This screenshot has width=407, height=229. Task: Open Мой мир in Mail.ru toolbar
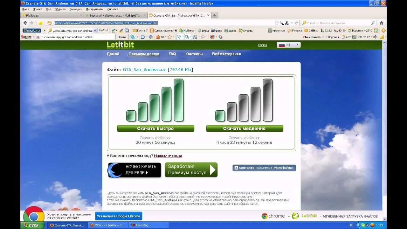187,31
